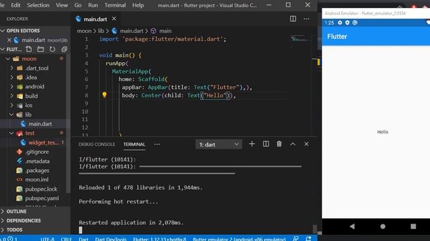Select the TERMINAL panel tab
Viewport: 430px width, 241px height.
click(x=134, y=145)
